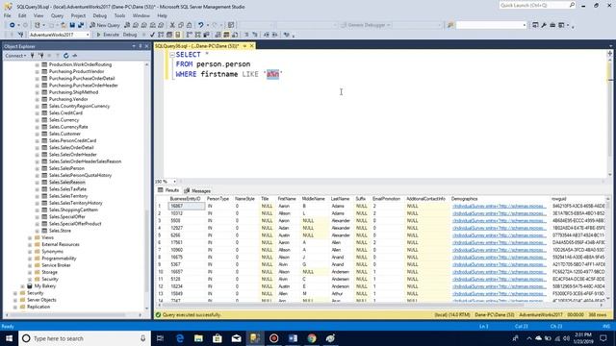This screenshot has width=616, height=346.
Task: Open the File menu
Action: (7, 15)
